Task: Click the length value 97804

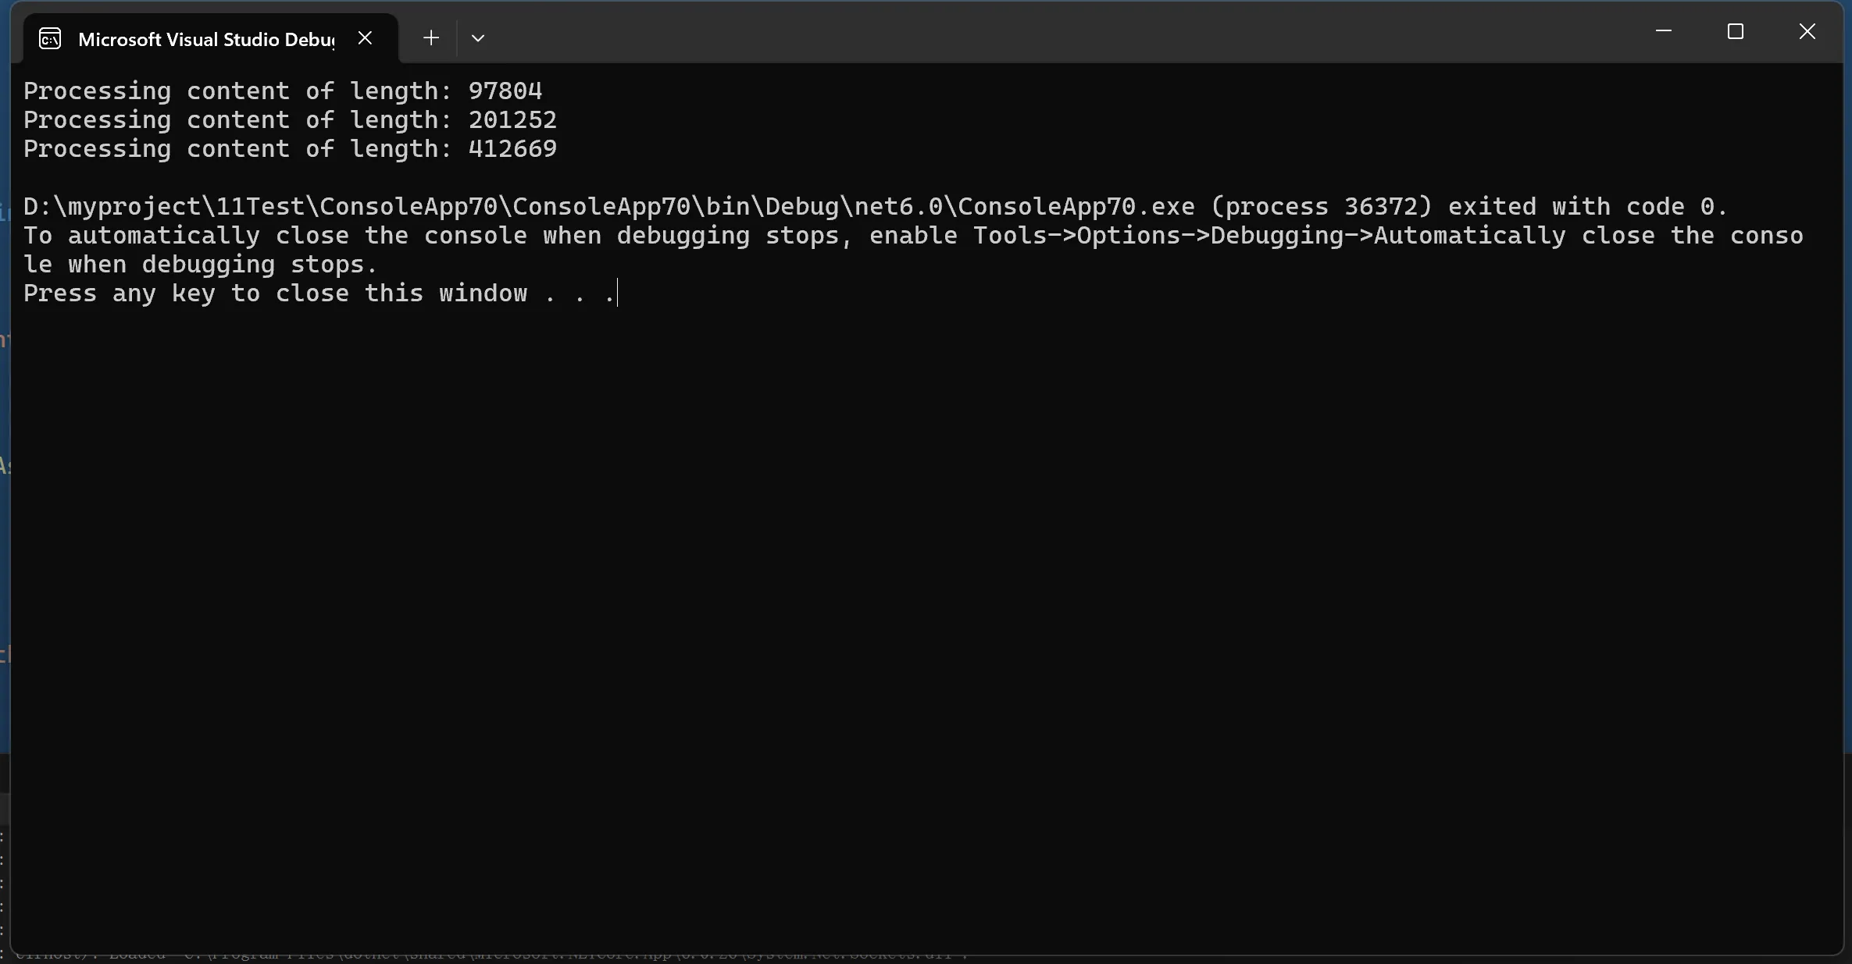Action: (505, 91)
